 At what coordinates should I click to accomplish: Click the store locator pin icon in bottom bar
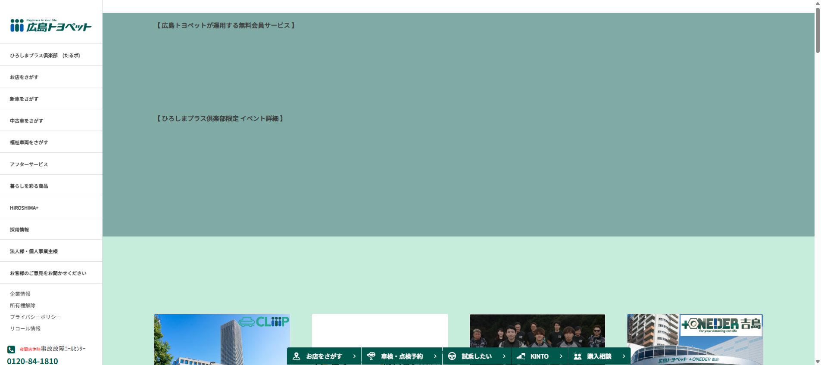coord(296,356)
